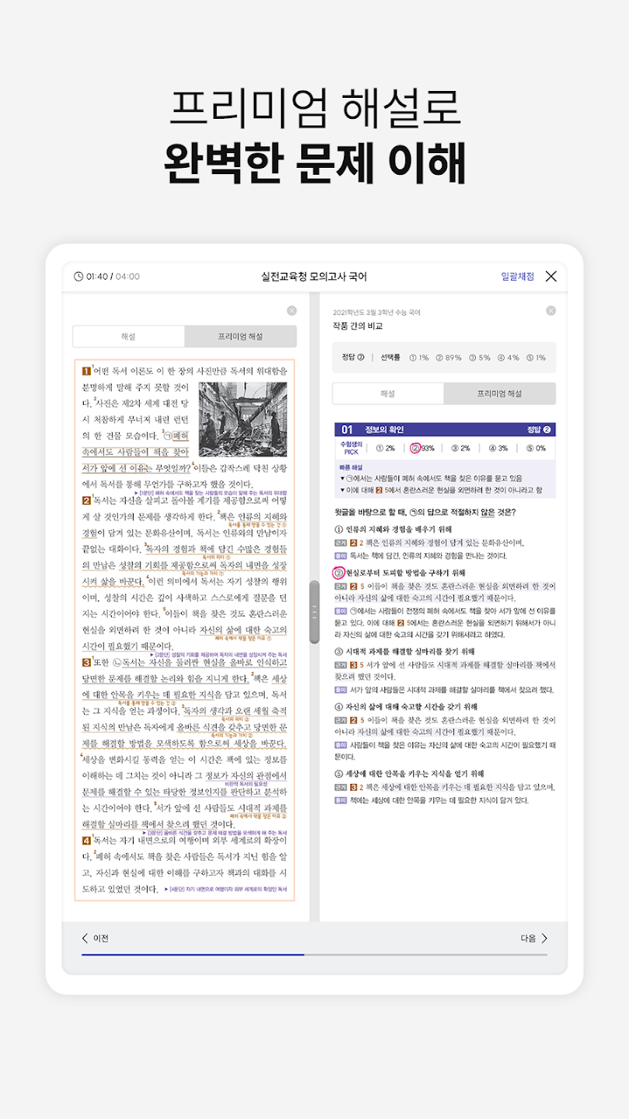Click the 빠른 해설 heading

click(x=351, y=467)
